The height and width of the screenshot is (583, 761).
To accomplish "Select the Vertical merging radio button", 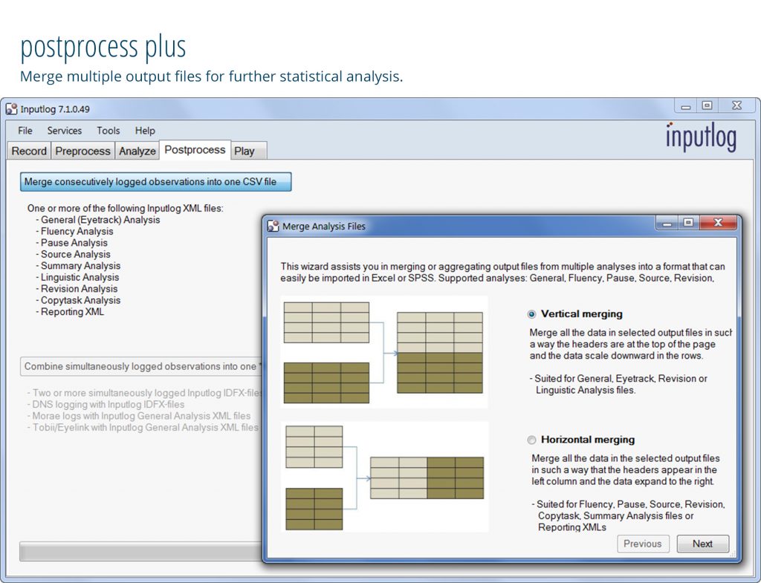I will [531, 314].
